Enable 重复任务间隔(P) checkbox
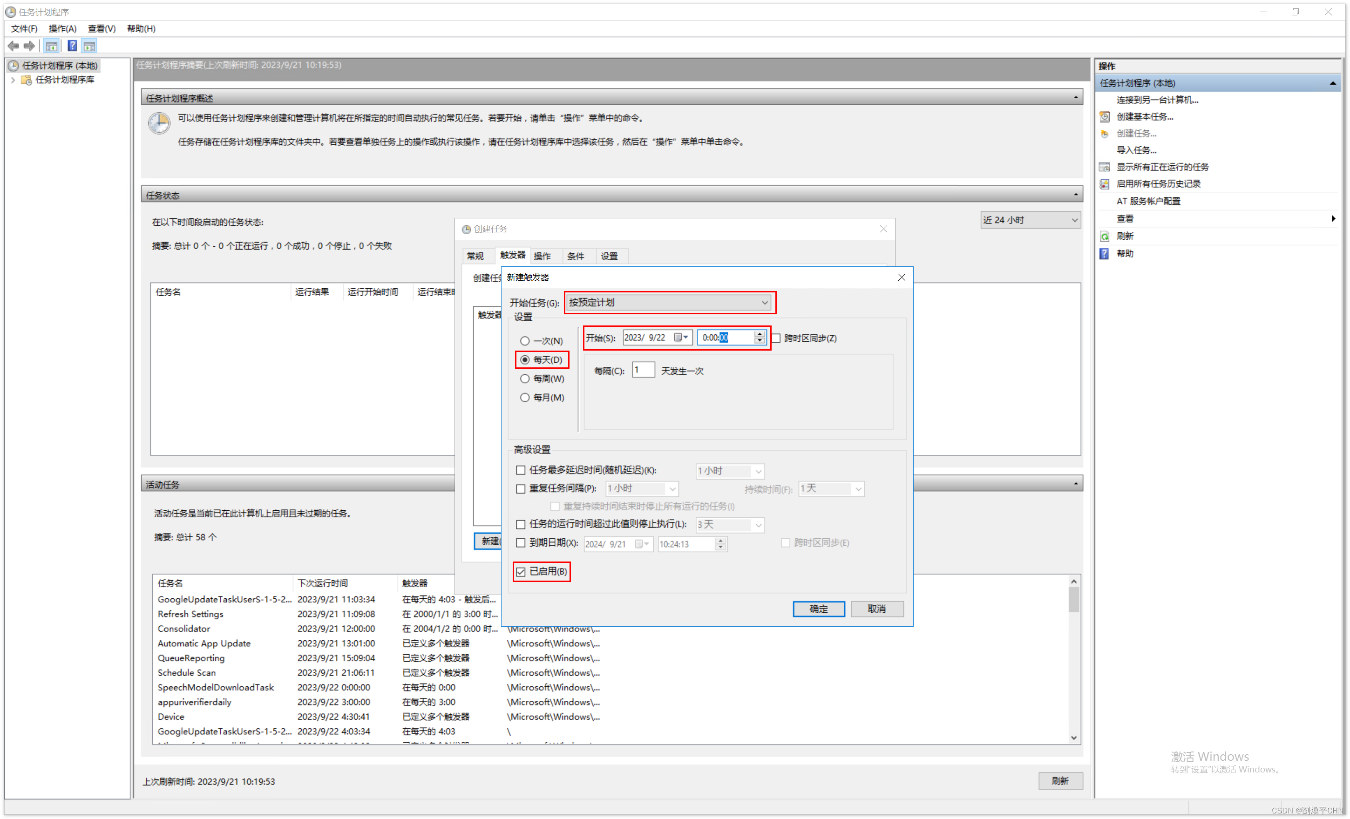This screenshot has width=1350, height=819. click(x=521, y=489)
